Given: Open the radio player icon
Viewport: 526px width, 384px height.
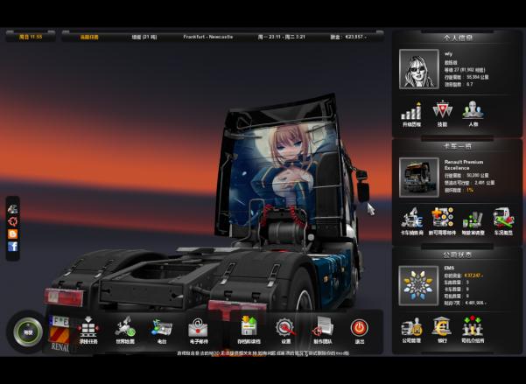Looking at the screenshot, I should [162, 328].
